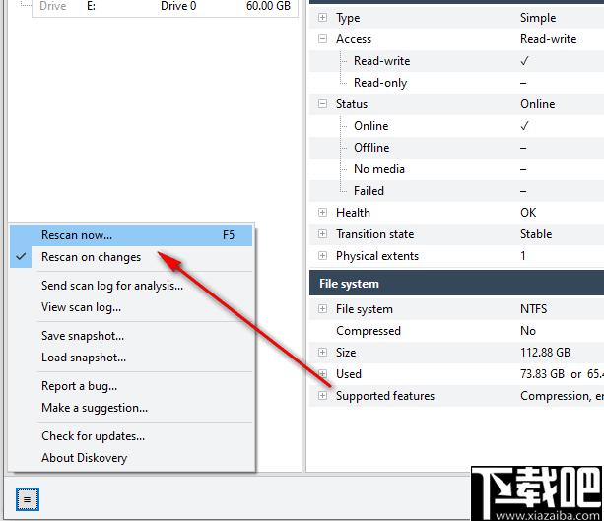The image size is (604, 521).
Task: Select Rescan now menu entry
Action: click(x=131, y=235)
